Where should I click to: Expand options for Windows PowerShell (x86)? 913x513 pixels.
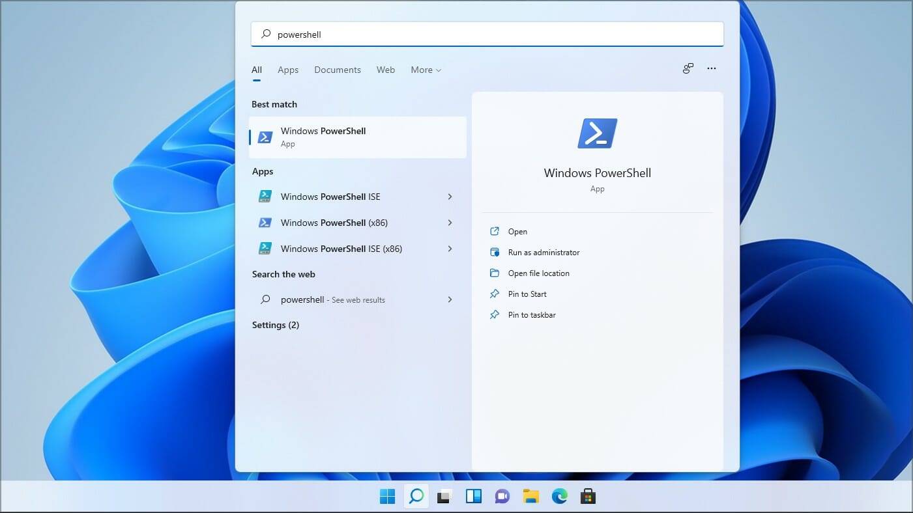(x=450, y=223)
